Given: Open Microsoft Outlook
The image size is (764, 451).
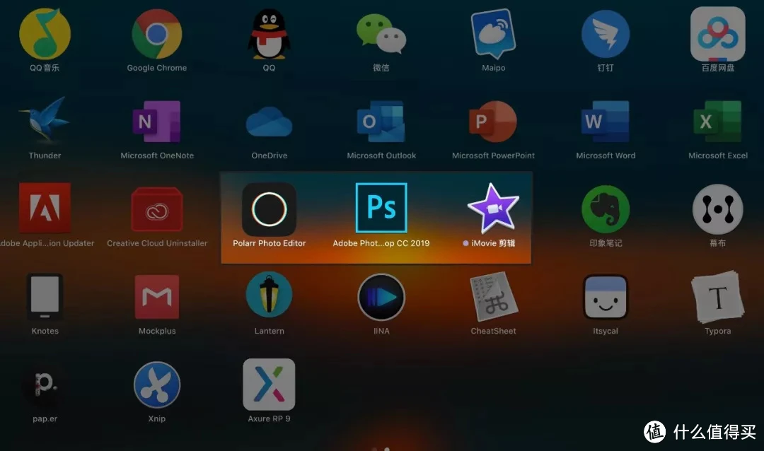Looking at the screenshot, I should click(381, 122).
